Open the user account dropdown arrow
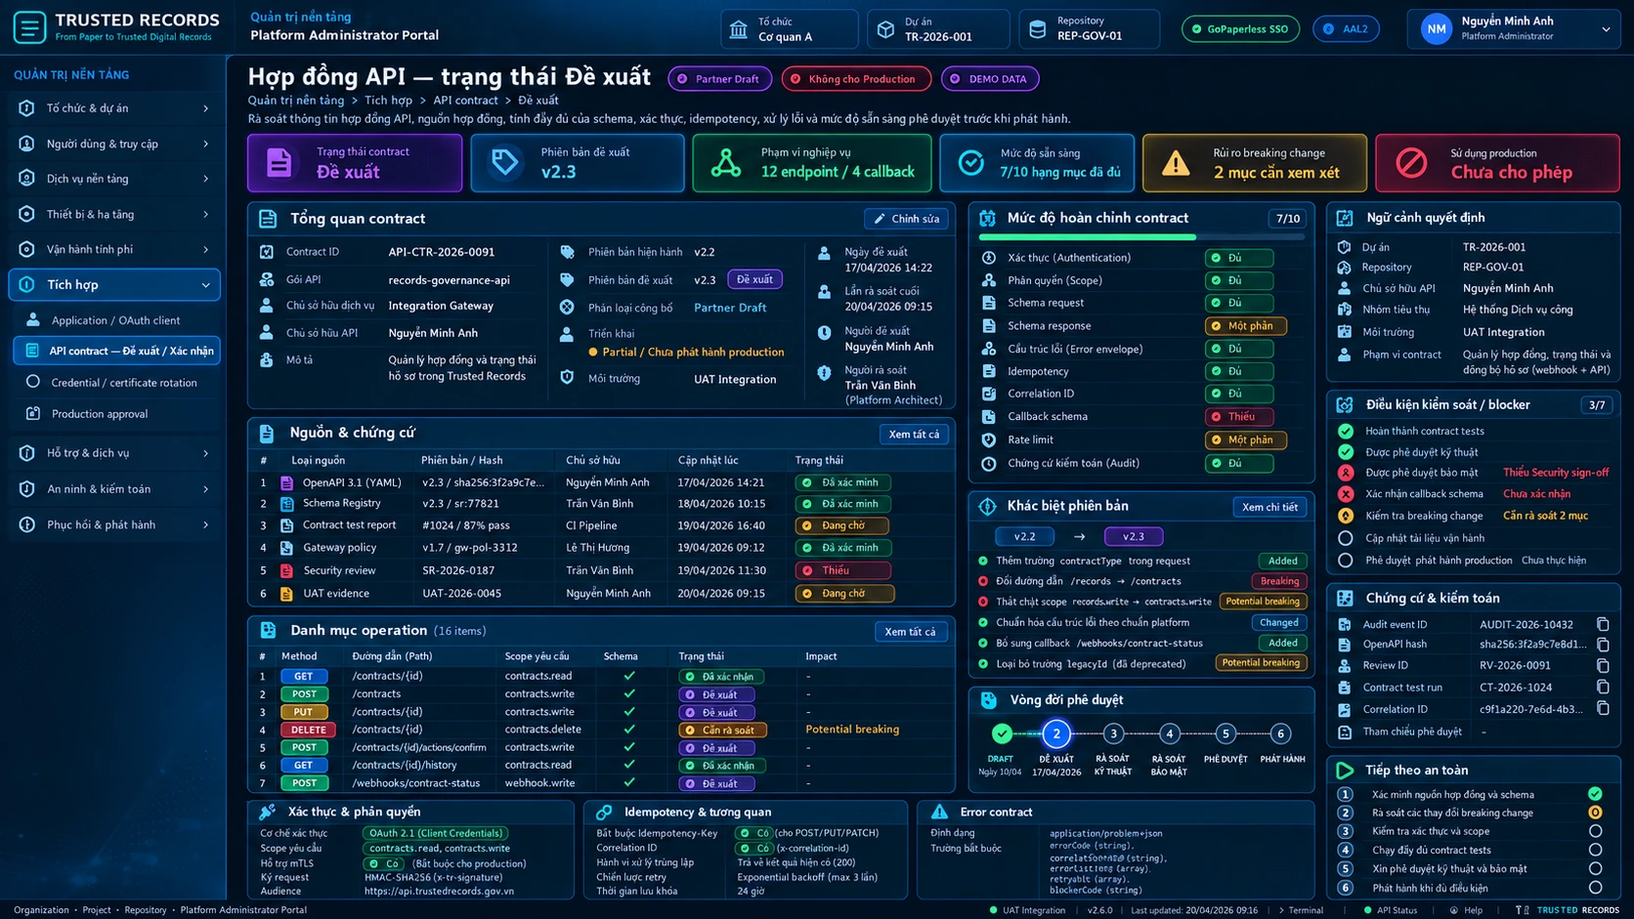 click(1606, 29)
